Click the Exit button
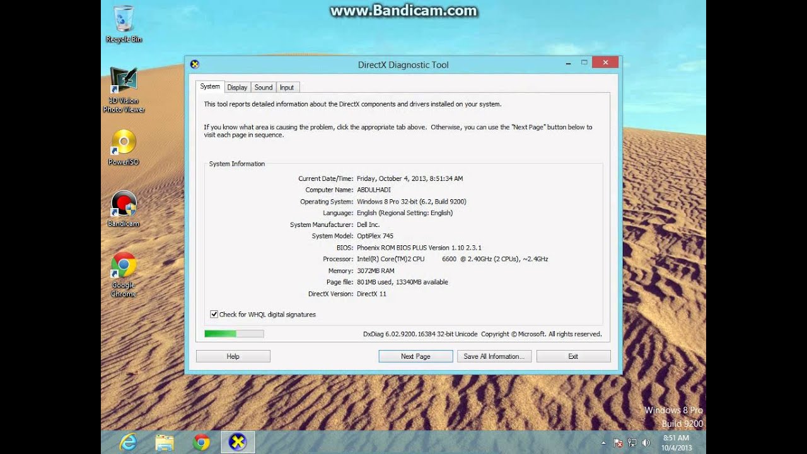 [x=573, y=356]
